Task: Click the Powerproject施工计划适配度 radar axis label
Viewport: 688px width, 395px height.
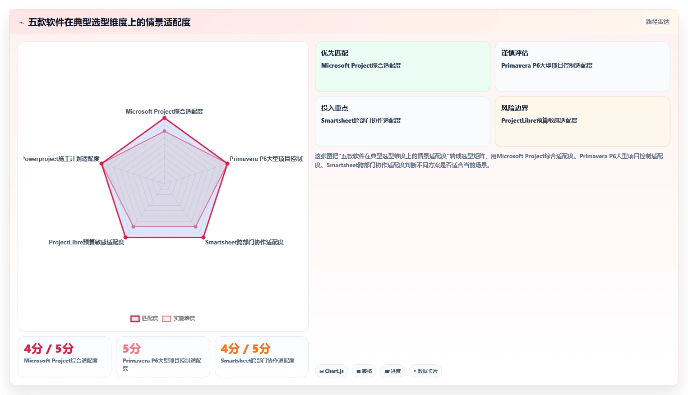Action: 61,159
